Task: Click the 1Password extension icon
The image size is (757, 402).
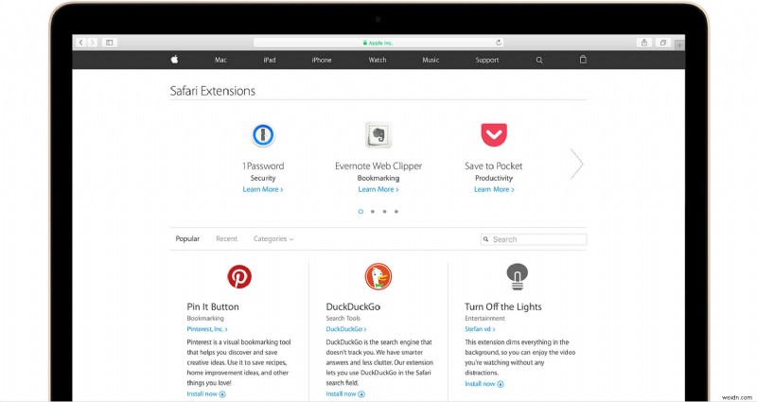Action: point(262,134)
